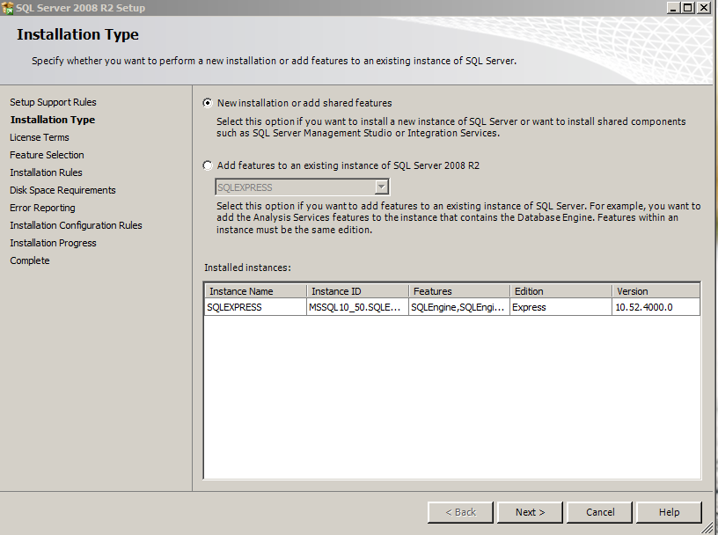Click the Express edition cell
718x535 pixels.
561,307
